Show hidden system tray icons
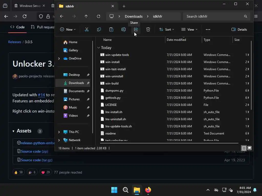Screen dimensions: 262x196 point(208,190)
